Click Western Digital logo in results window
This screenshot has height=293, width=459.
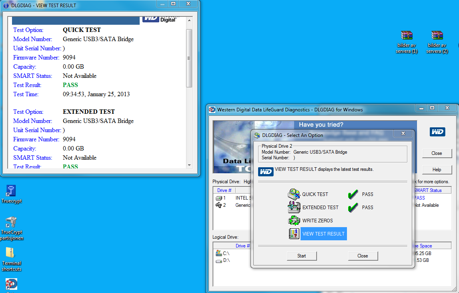(160, 19)
